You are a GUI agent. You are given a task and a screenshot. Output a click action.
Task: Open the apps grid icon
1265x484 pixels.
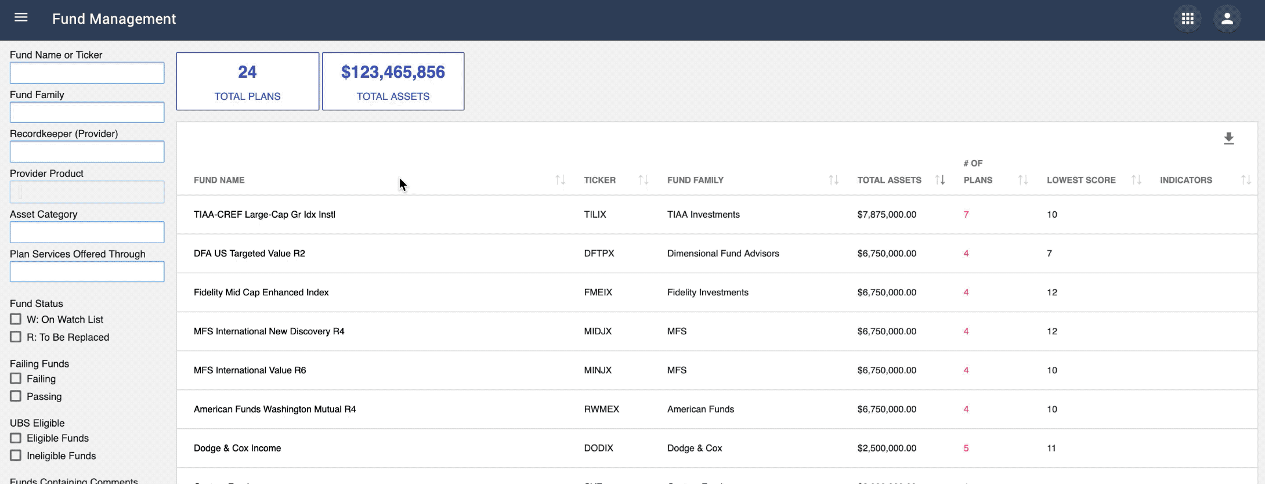[x=1187, y=19]
